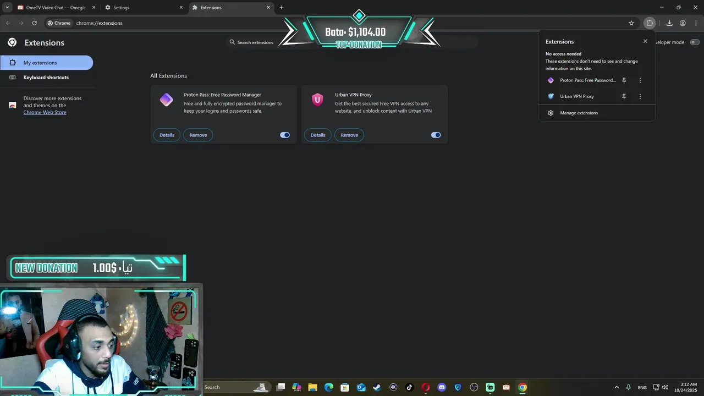Remove the Proton Pass extension
The image size is (704, 396).
(x=199, y=135)
